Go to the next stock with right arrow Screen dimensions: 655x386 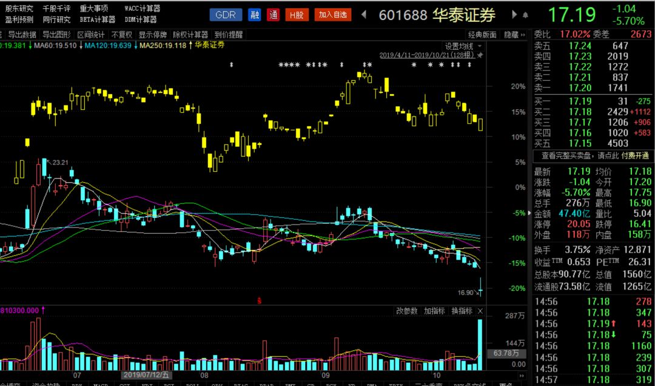click(x=514, y=15)
